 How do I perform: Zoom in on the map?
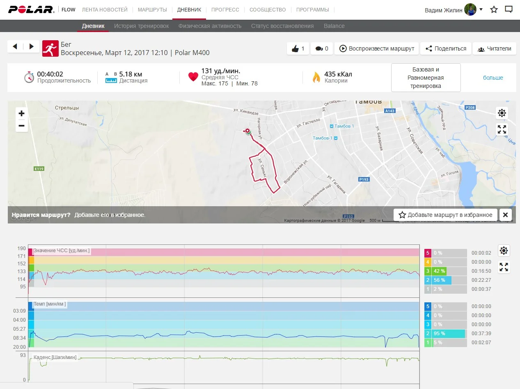(22, 113)
